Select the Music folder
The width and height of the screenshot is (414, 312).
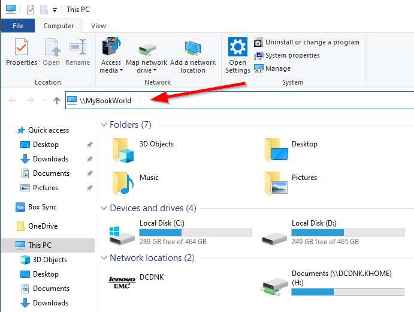(x=135, y=183)
